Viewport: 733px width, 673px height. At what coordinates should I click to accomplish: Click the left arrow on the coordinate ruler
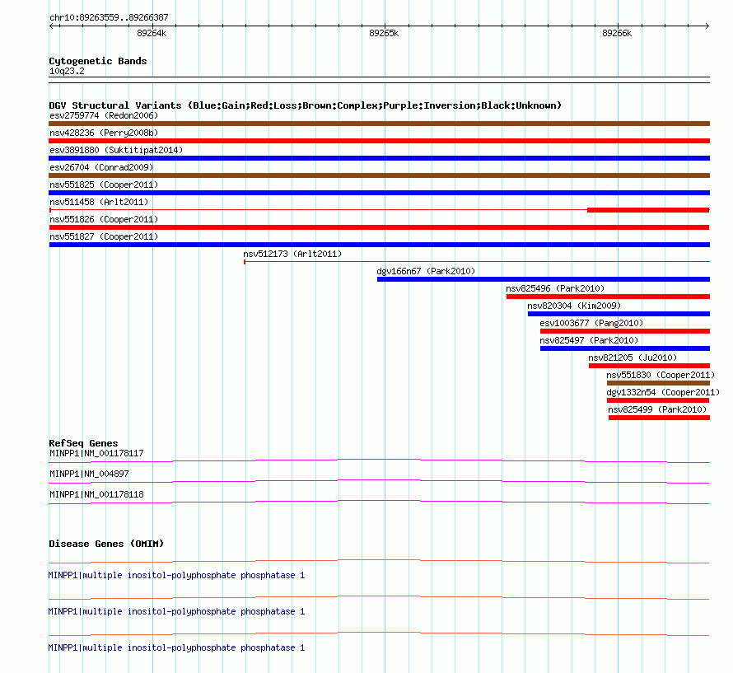(52, 26)
